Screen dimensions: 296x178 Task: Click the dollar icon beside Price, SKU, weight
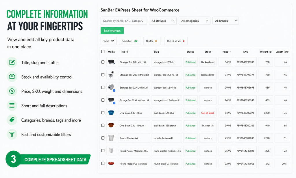click(12, 91)
